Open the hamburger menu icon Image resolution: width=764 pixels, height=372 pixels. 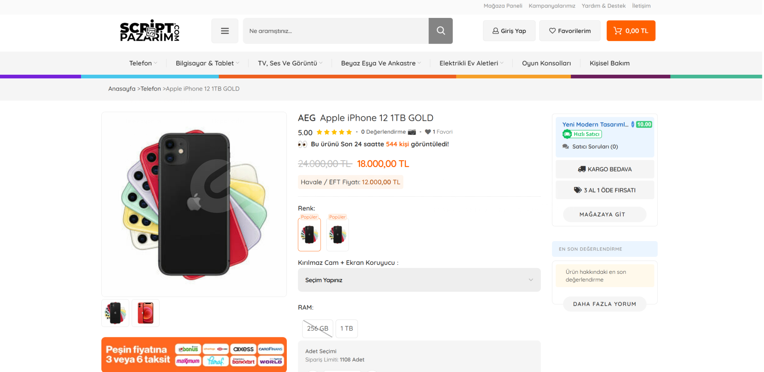click(225, 31)
